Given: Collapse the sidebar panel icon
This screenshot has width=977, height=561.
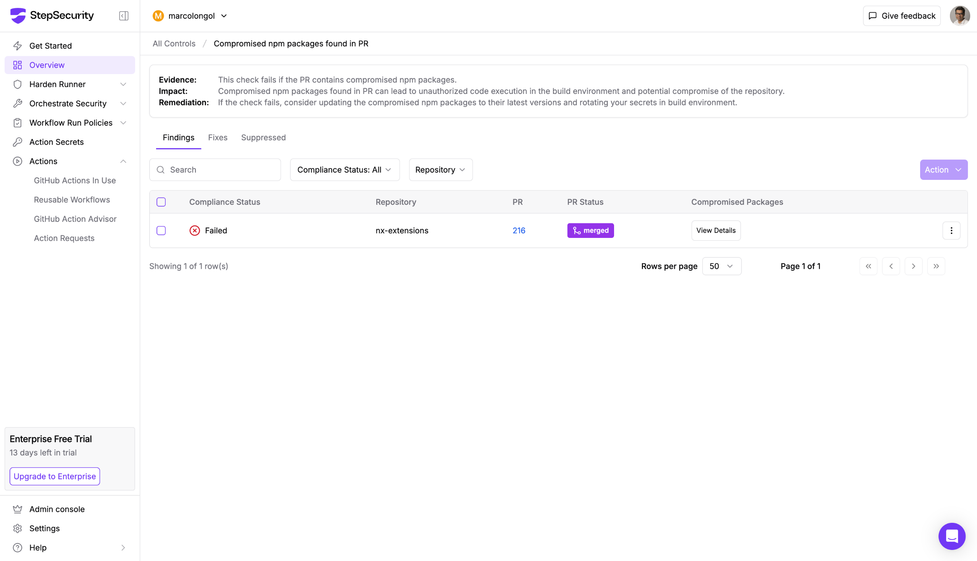Looking at the screenshot, I should point(124,16).
